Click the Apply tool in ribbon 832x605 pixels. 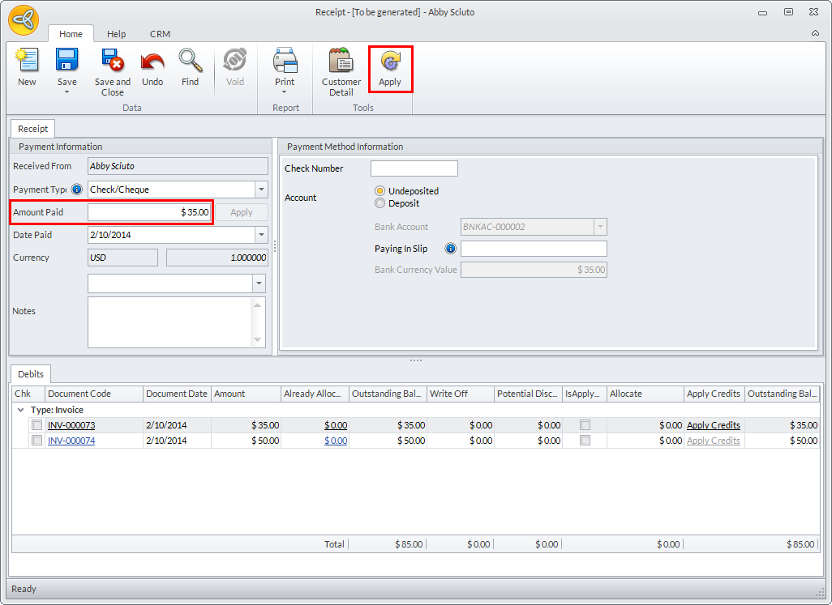click(x=390, y=63)
